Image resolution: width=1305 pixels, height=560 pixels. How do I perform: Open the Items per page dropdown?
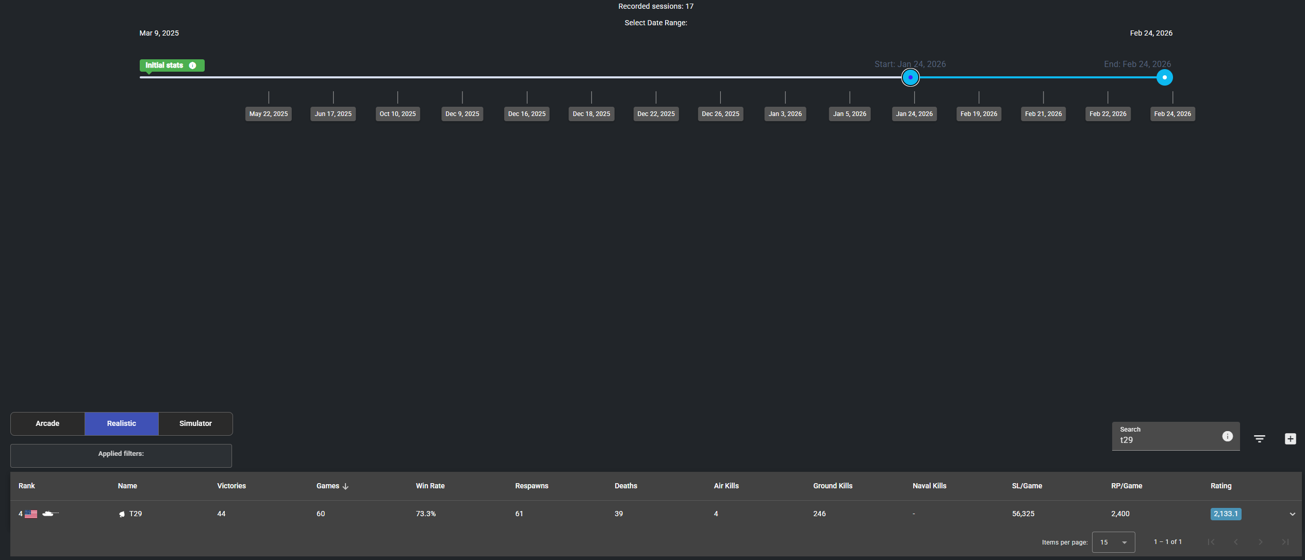(1113, 542)
